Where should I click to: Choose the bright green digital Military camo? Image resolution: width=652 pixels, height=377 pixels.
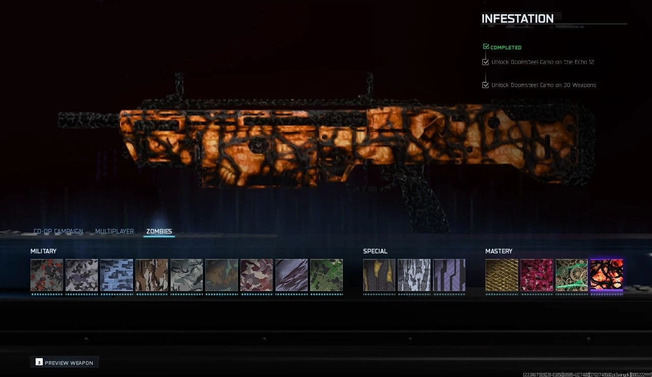pyautogui.click(x=327, y=275)
